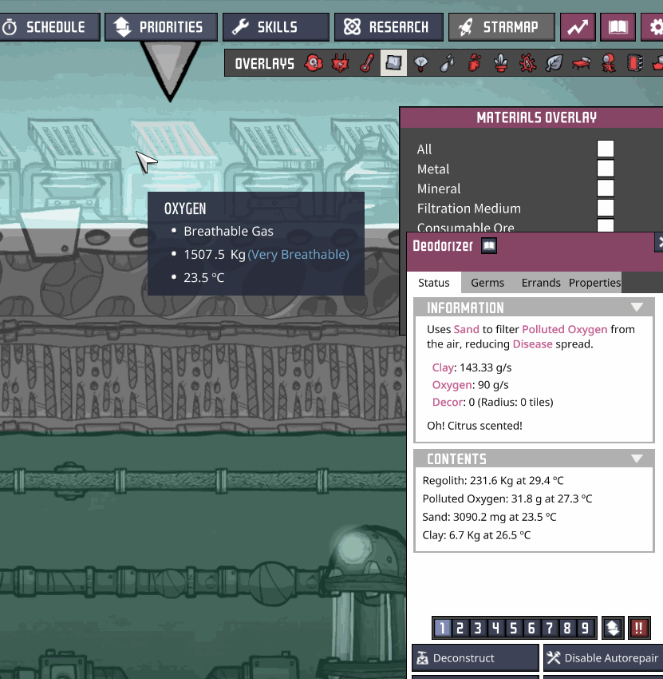
Task: Open the Decor link
Action: [448, 403]
